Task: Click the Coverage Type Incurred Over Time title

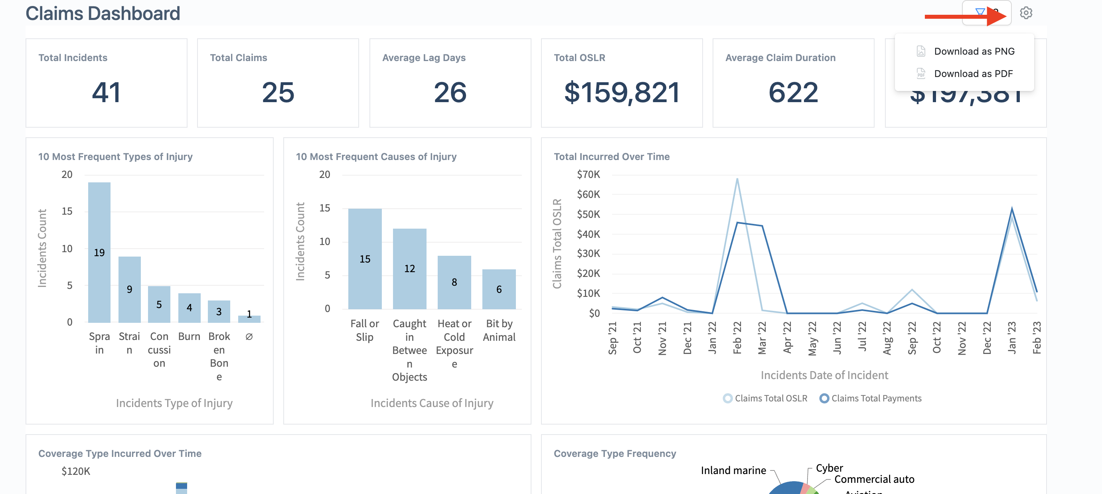Action: [120, 453]
